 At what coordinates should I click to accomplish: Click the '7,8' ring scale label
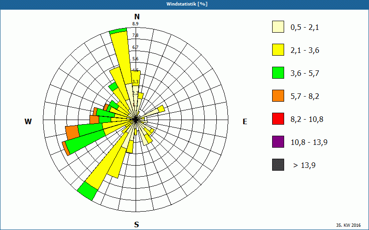[135, 35]
